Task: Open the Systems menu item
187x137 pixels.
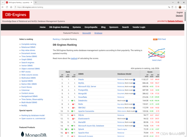Action: pyautogui.click(x=77, y=27)
